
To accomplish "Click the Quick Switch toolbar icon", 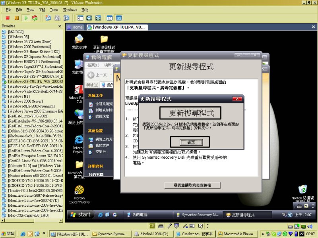I will [x=98, y=18].
